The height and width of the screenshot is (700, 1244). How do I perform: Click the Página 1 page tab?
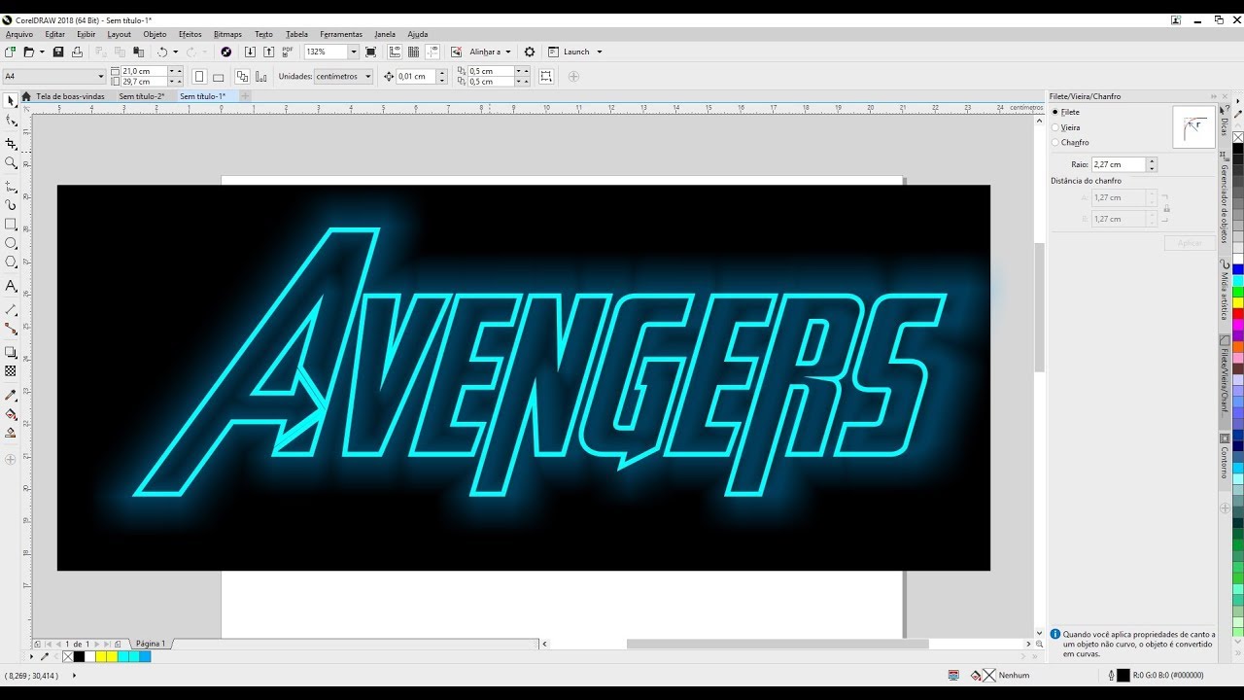(x=150, y=644)
